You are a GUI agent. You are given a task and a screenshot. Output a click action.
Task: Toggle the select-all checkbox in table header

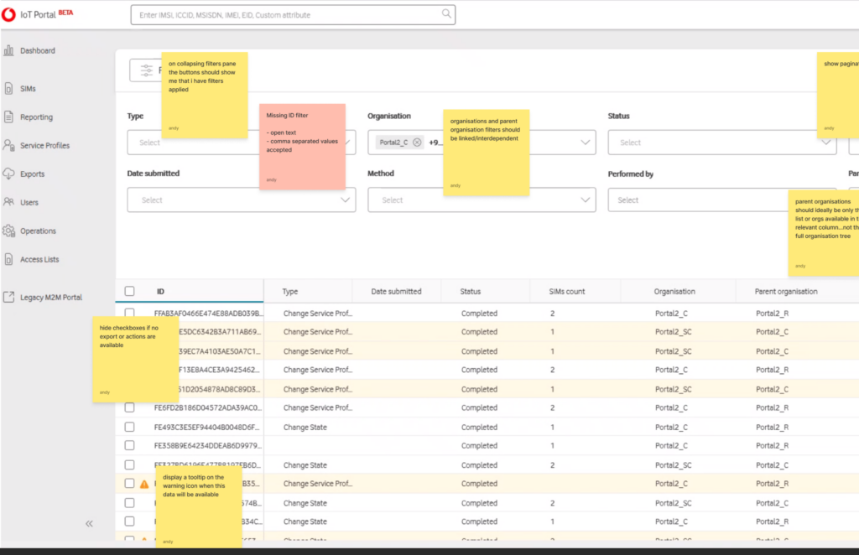coord(129,291)
